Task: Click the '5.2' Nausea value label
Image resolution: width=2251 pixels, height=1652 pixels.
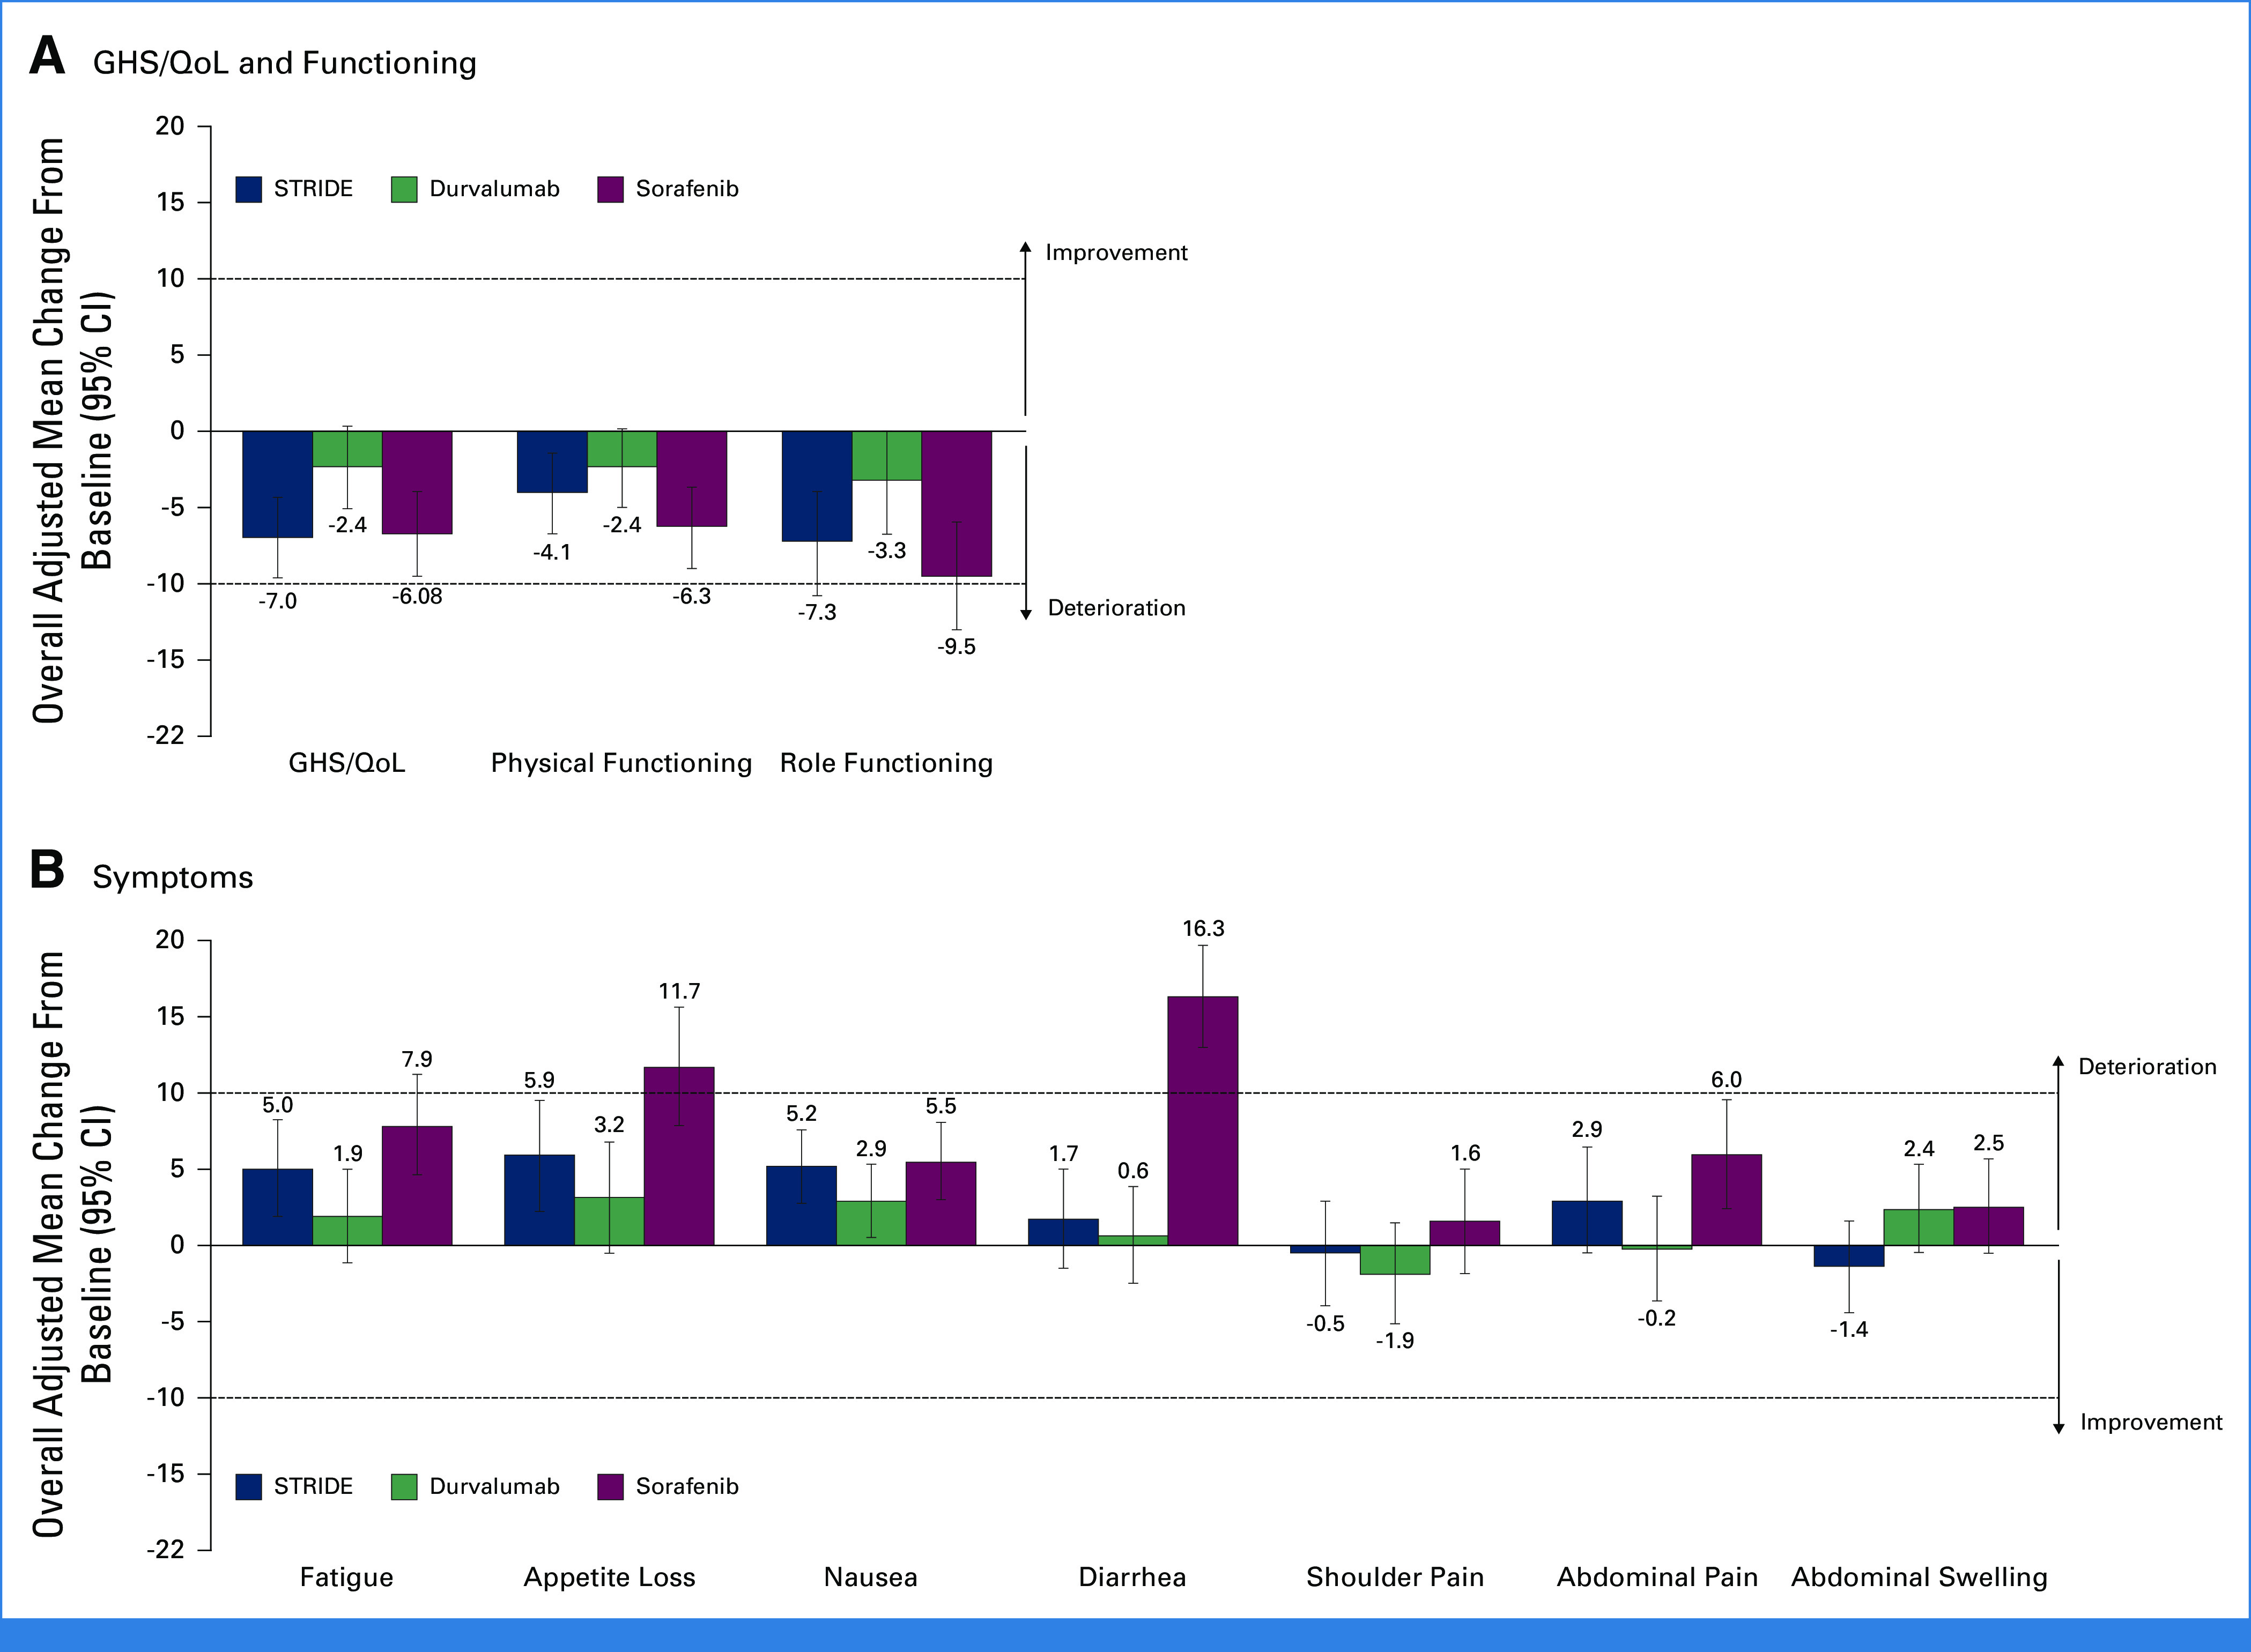Action: point(801,1114)
